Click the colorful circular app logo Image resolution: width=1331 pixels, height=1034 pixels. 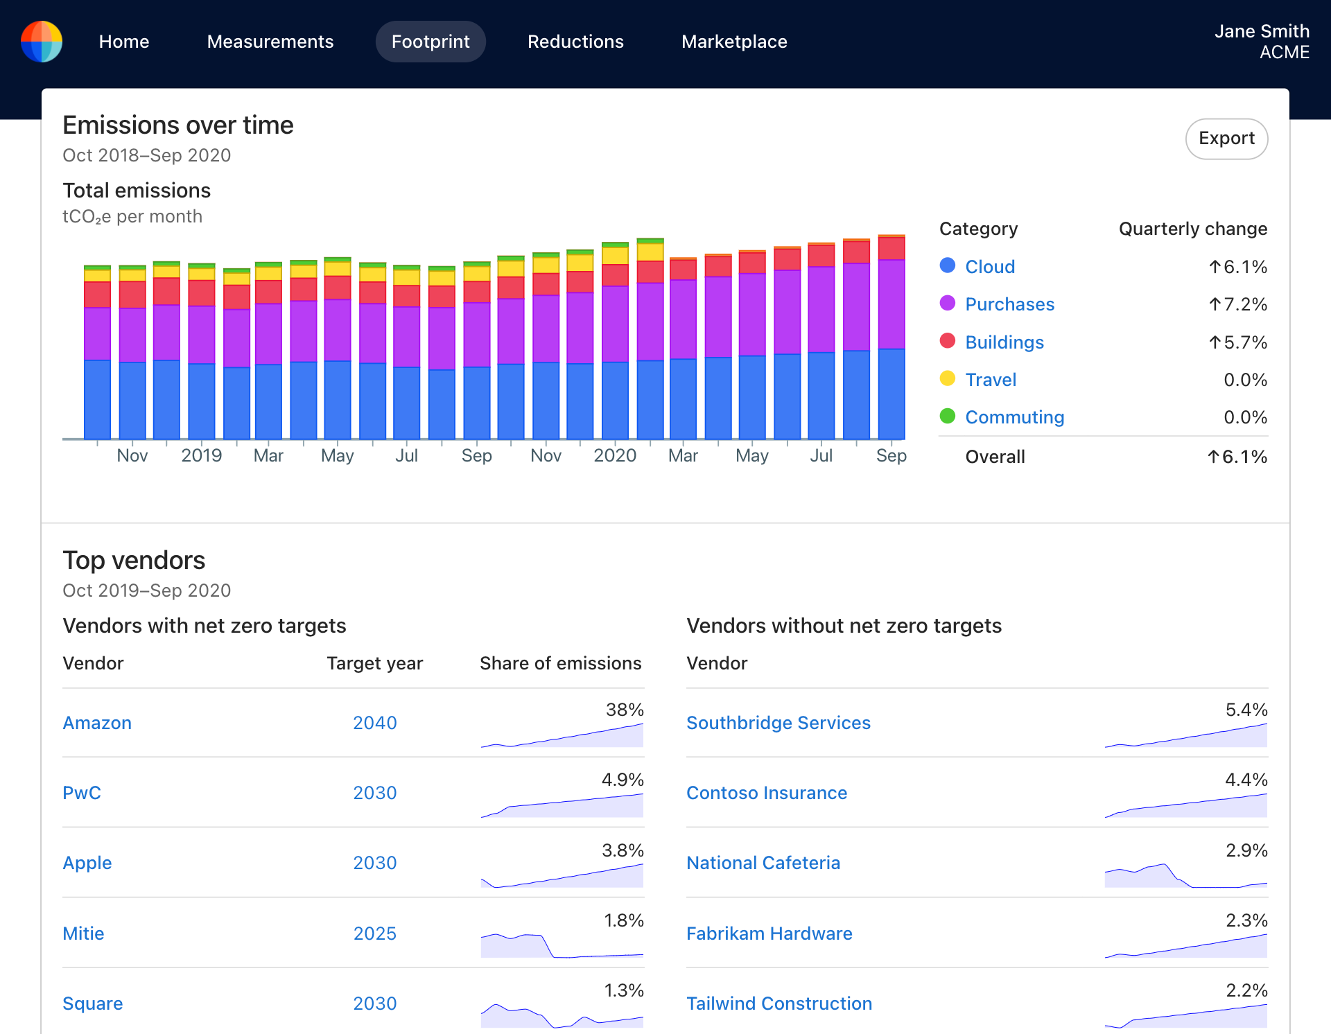pyautogui.click(x=42, y=42)
